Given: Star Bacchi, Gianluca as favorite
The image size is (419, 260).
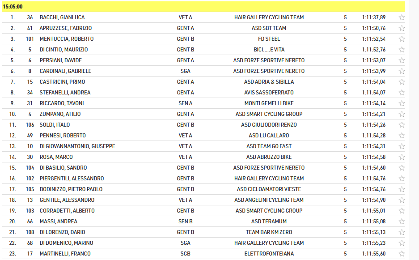Looking at the screenshot, I should click(402, 17).
